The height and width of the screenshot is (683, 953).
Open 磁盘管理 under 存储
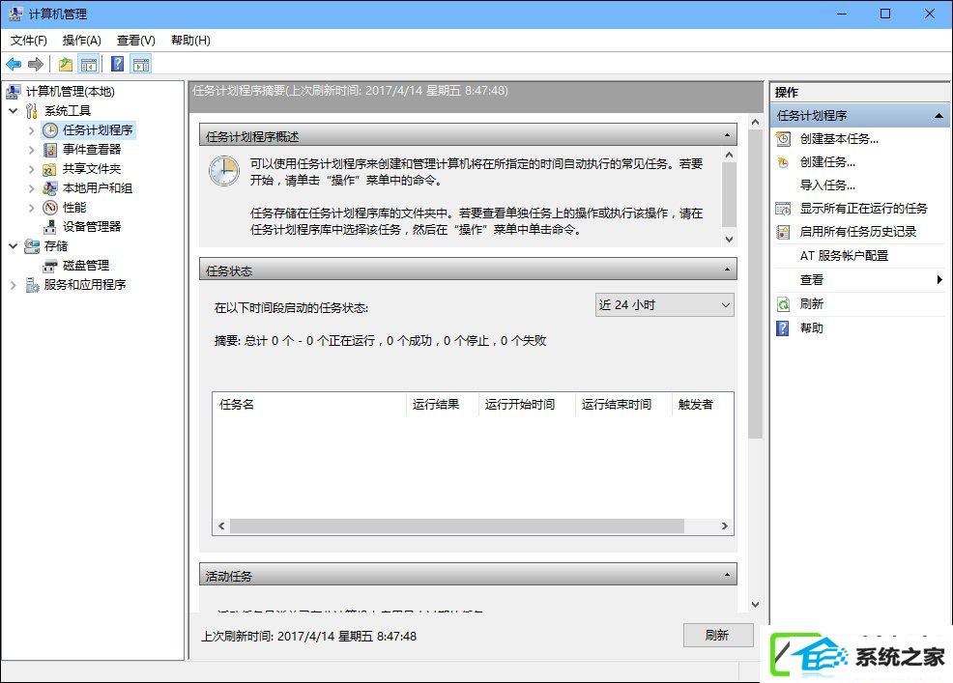pyautogui.click(x=86, y=266)
